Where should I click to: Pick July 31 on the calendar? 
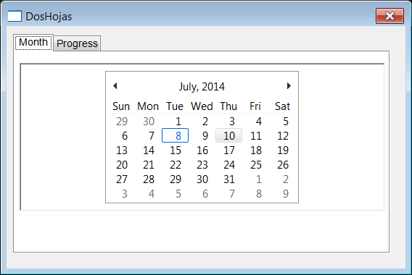coord(228,179)
